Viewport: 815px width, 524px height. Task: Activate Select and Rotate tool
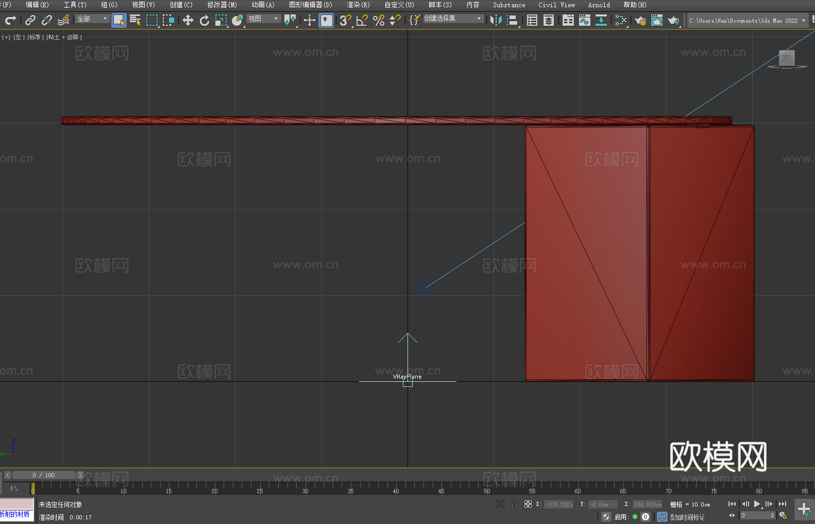point(205,20)
